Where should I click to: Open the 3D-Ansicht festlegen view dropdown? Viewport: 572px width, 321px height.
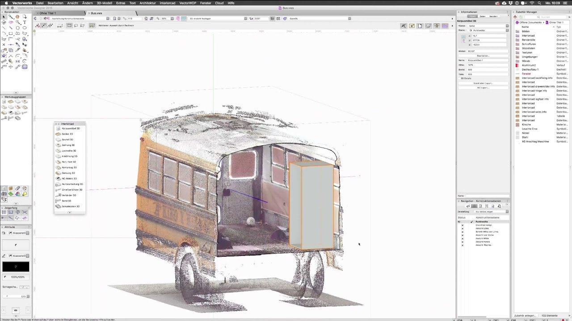point(218,18)
